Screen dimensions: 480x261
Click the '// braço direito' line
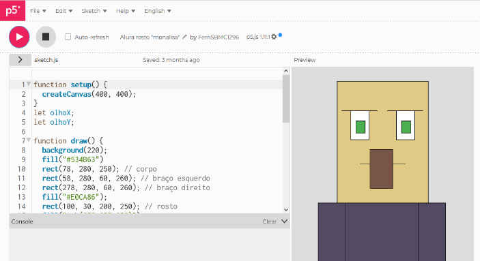(126, 187)
